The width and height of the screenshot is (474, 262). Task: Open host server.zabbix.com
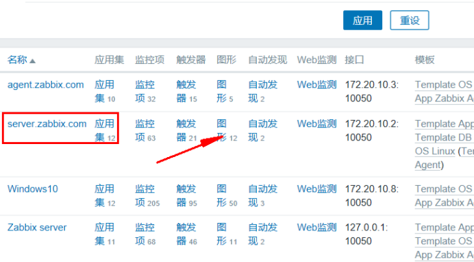click(47, 123)
